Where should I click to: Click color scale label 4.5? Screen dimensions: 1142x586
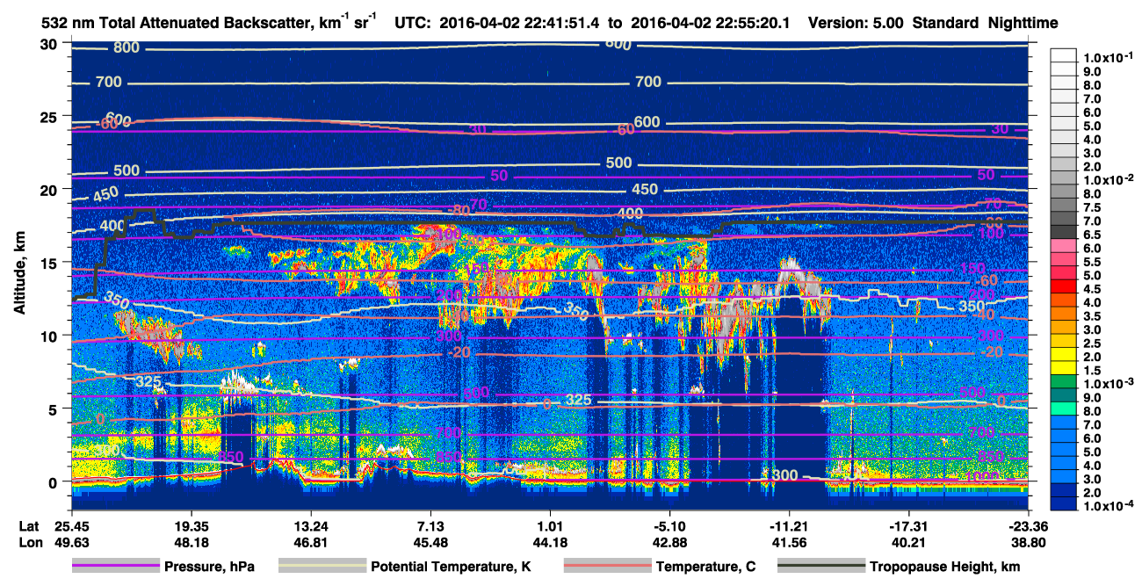coord(1092,288)
